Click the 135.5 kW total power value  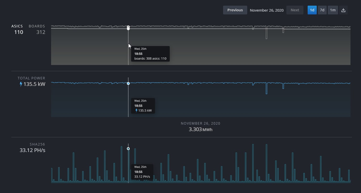pos(34,84)
